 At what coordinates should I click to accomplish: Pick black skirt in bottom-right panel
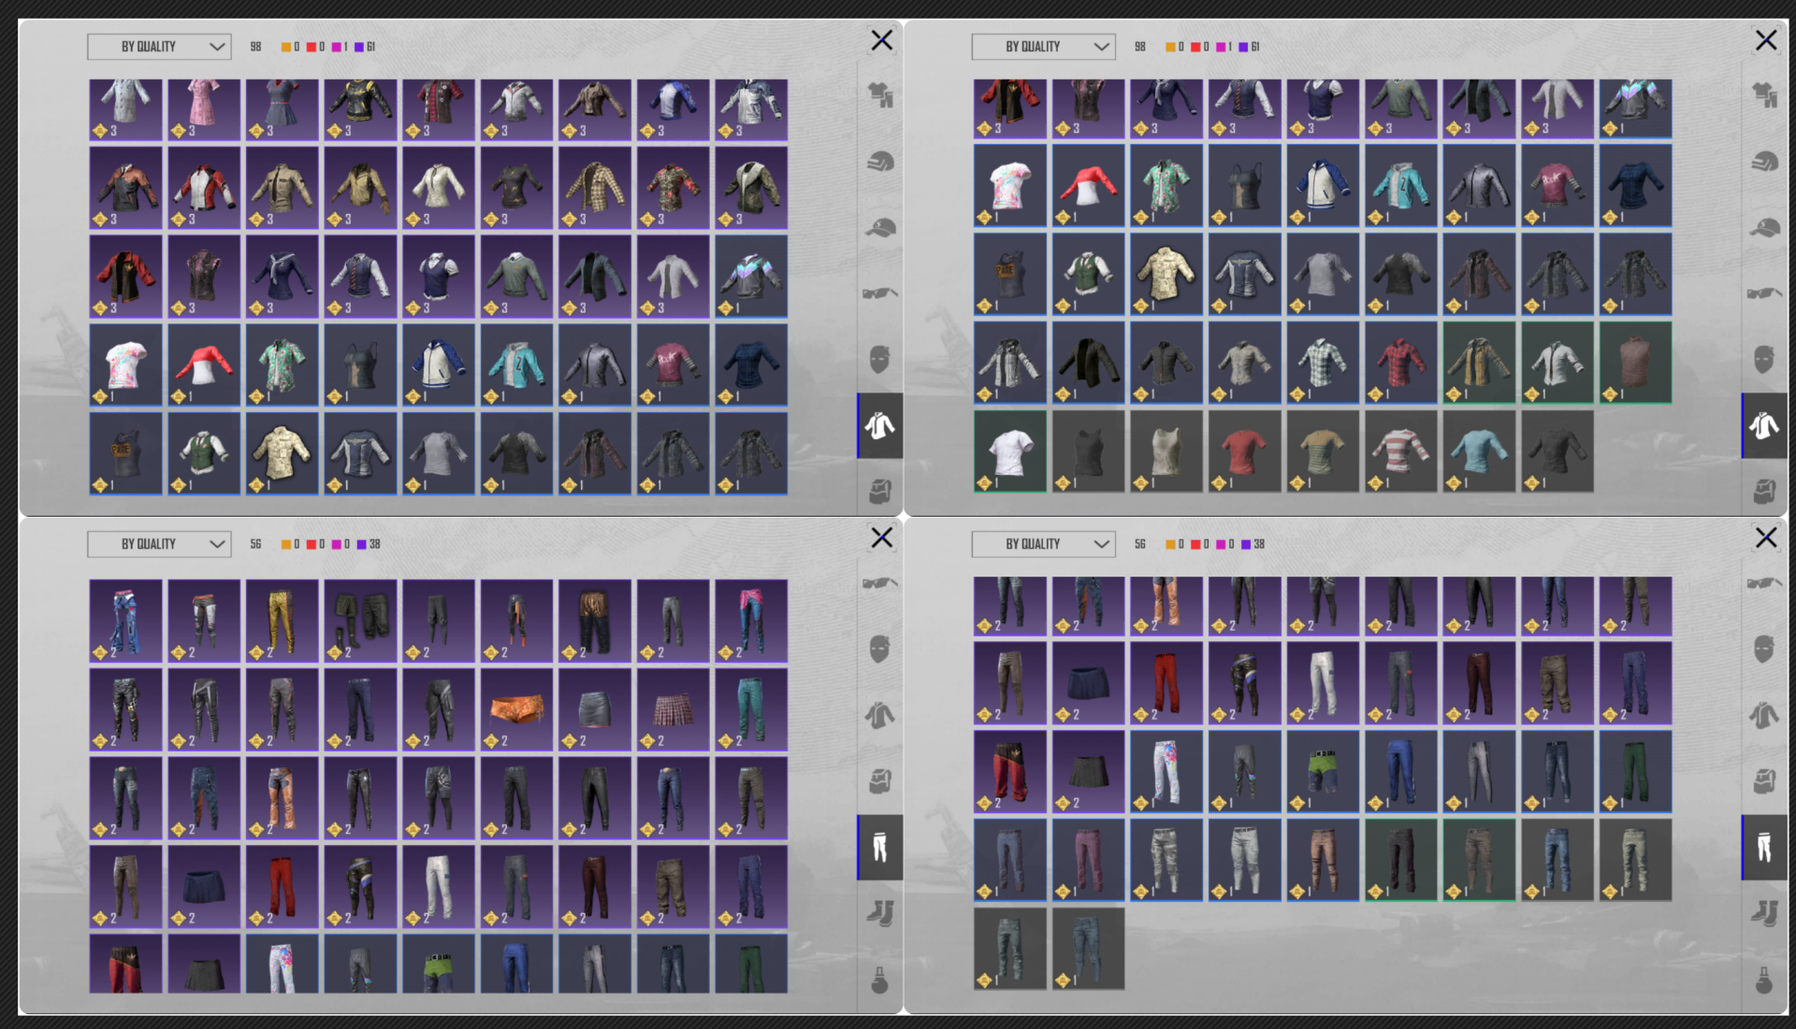tap(1088, 771)
